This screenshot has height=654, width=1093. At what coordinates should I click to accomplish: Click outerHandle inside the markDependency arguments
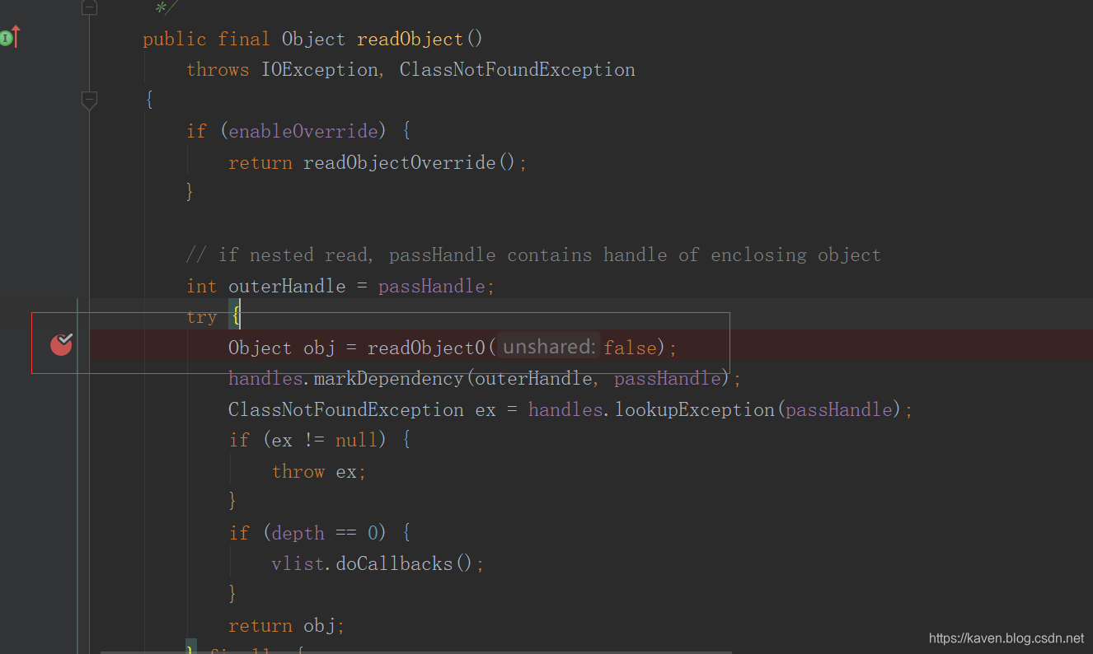tap(533, 379)
